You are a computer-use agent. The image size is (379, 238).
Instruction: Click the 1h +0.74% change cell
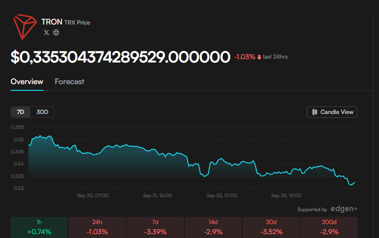(x=39, y=227)
